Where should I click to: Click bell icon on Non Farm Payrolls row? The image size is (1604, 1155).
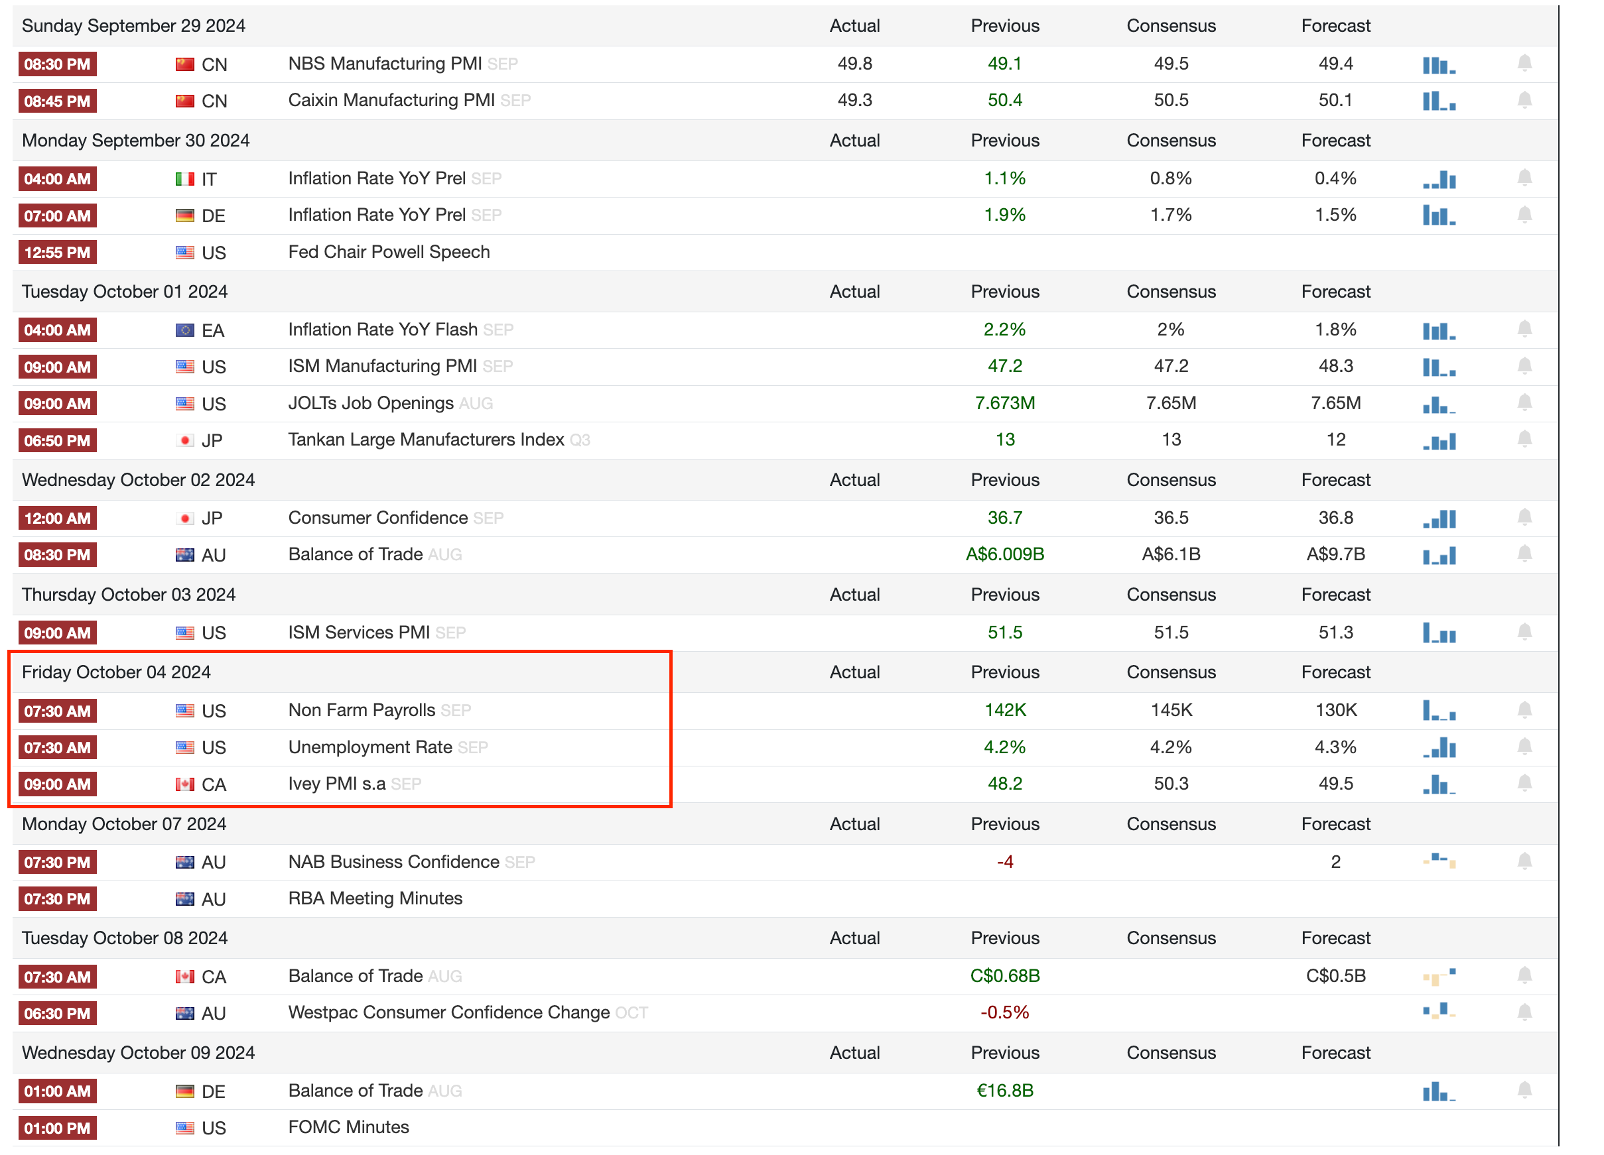pos(1524,709)
